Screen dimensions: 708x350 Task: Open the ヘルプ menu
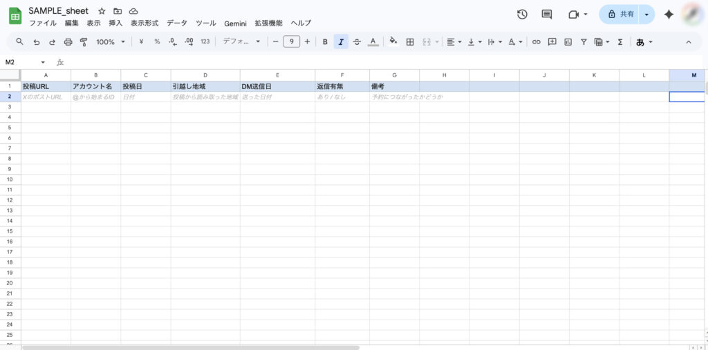pos(301,23)
